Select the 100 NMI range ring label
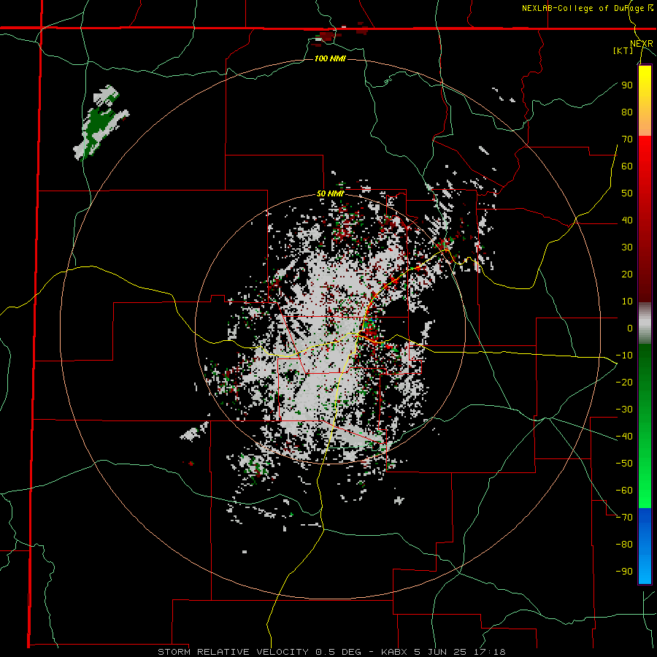 330,58
